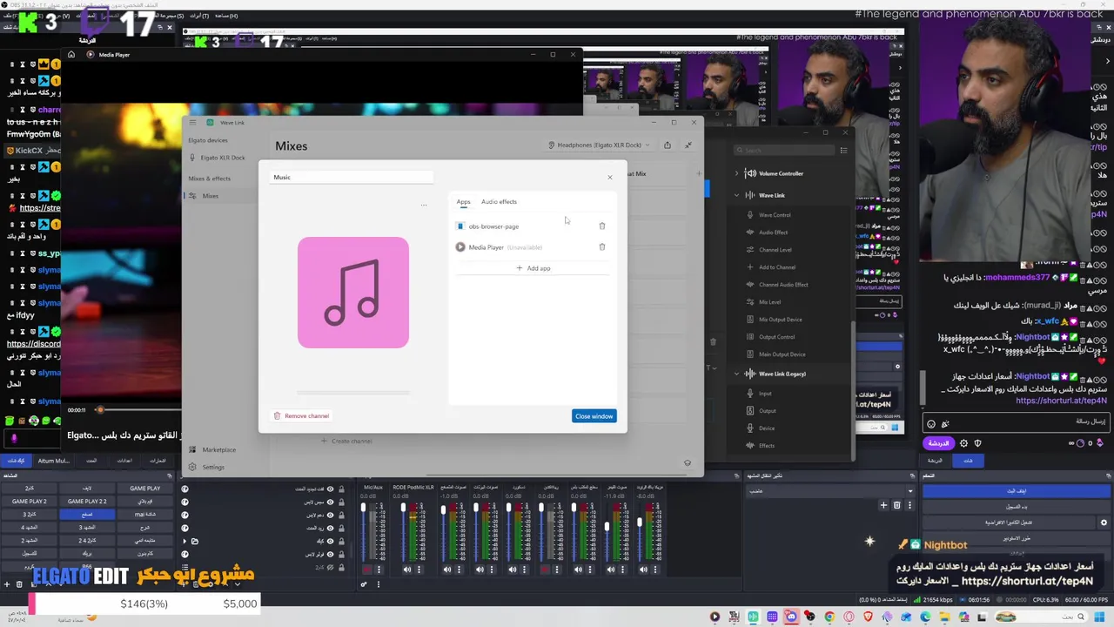
Task: Select the GAME PLAY scene in OBS
Action: click(144, 489)
